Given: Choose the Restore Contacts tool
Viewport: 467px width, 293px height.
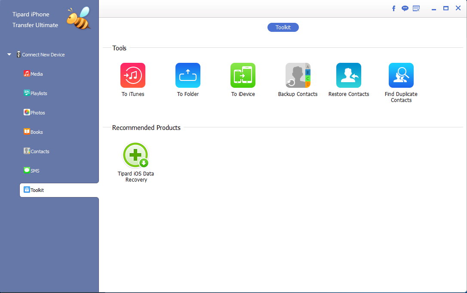Looking at the screenshot, I should click(348, 75).
